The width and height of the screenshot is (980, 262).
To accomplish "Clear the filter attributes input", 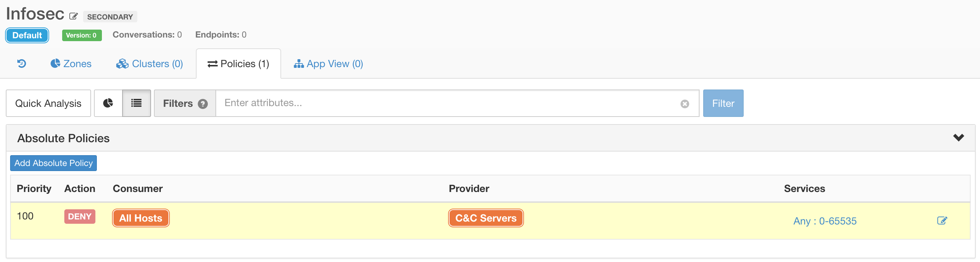I will coord(684,104).
